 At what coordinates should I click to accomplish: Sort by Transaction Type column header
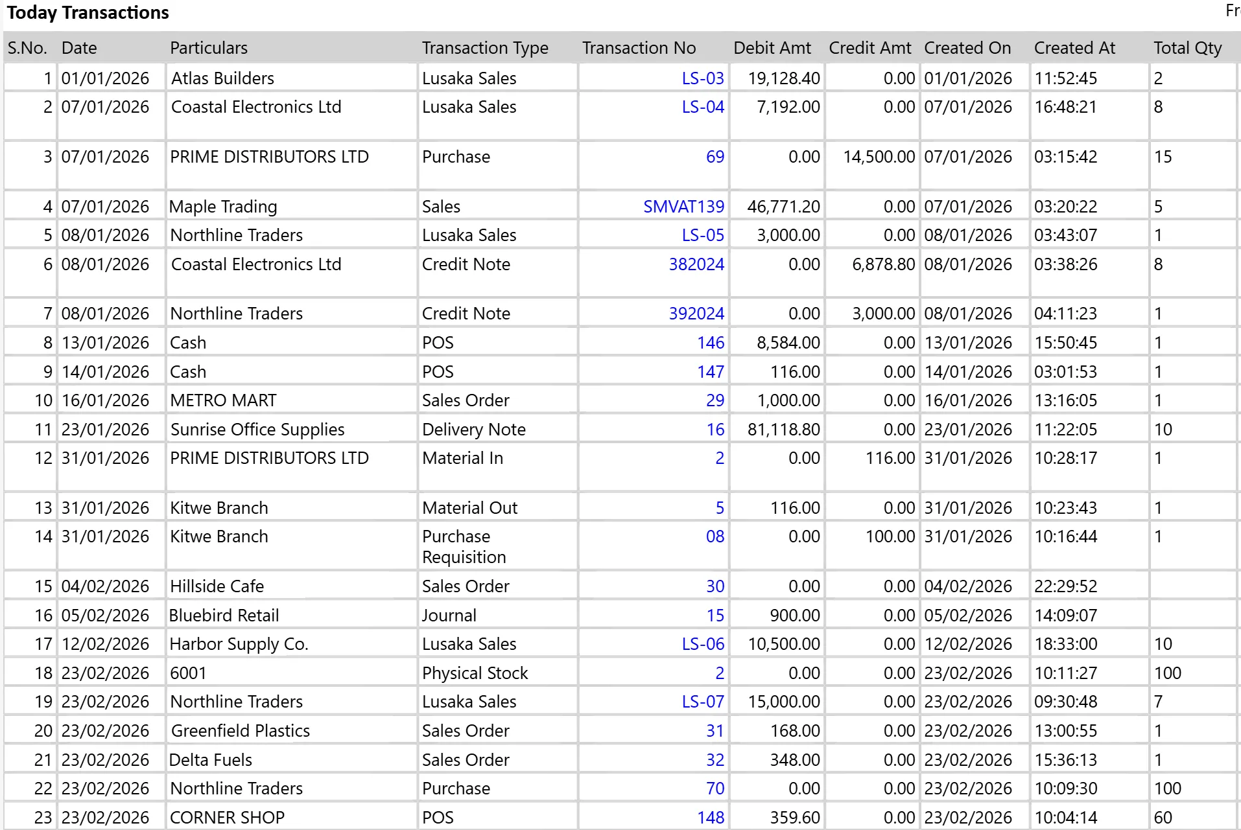tap(485, 48)
